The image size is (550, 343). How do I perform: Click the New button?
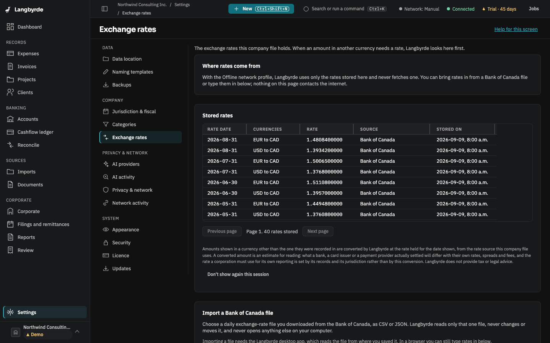point(261,9)
